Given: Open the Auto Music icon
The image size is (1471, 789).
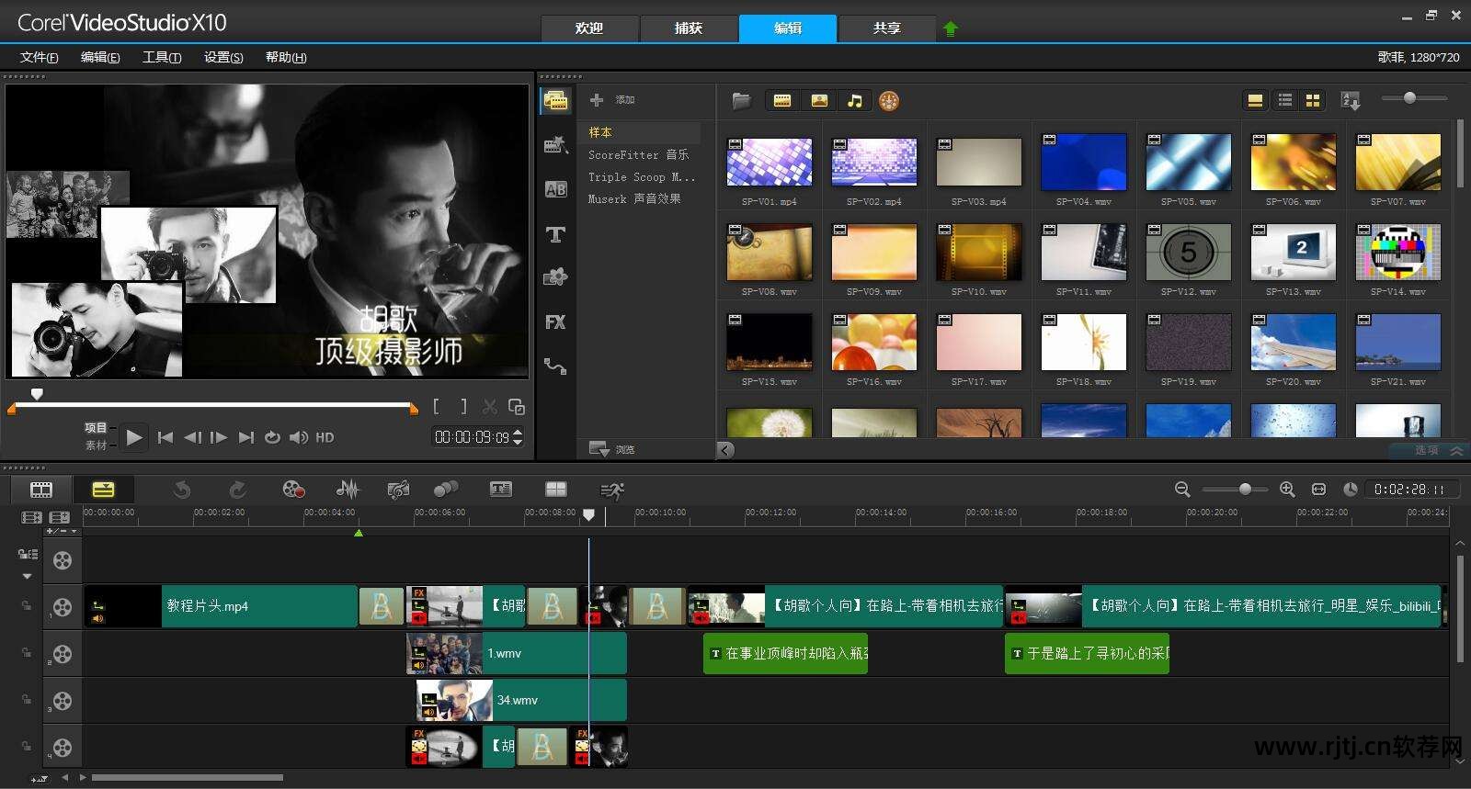Looking at the screenshot, I should 398,490.
